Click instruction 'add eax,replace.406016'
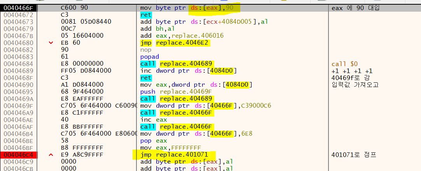Viewport: 421px width, 171px height. 182,36
